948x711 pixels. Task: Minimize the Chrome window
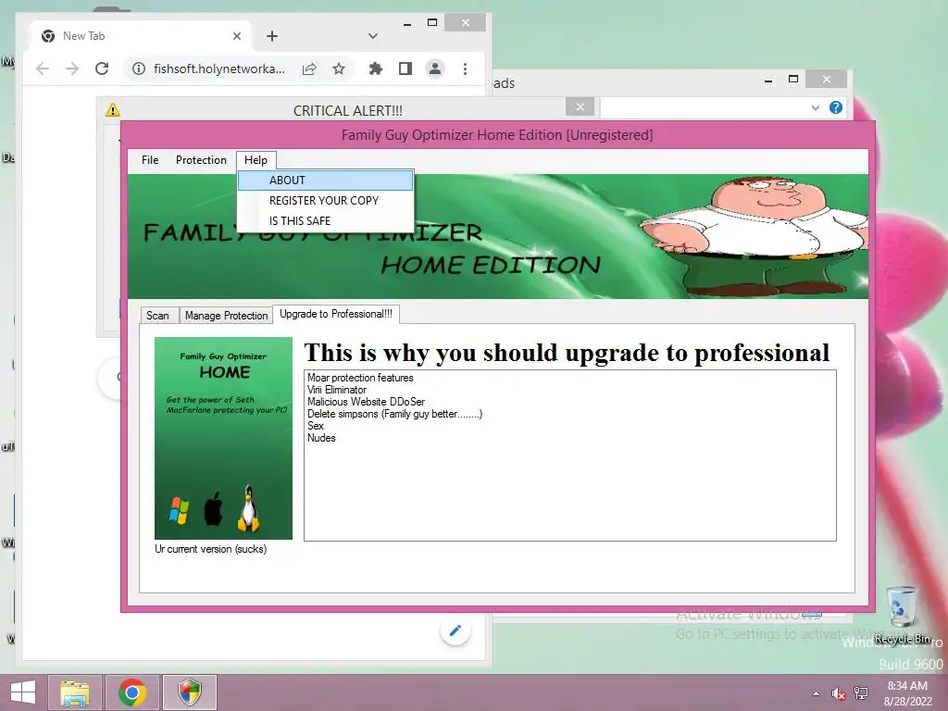click(407, 23)
